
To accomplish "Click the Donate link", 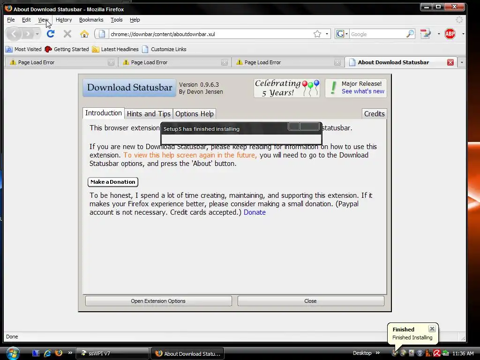I will tap(255, 212).
